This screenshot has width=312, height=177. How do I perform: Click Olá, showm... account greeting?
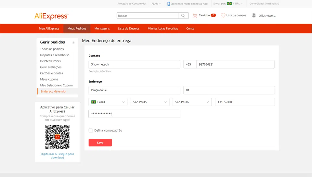[x=267, y=16]
